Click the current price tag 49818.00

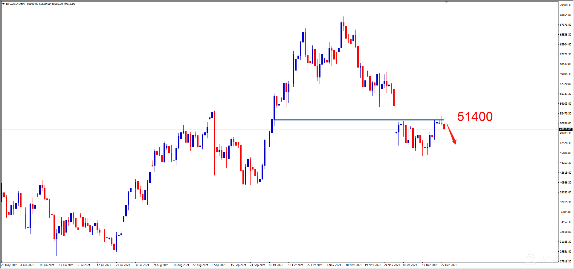565,129
